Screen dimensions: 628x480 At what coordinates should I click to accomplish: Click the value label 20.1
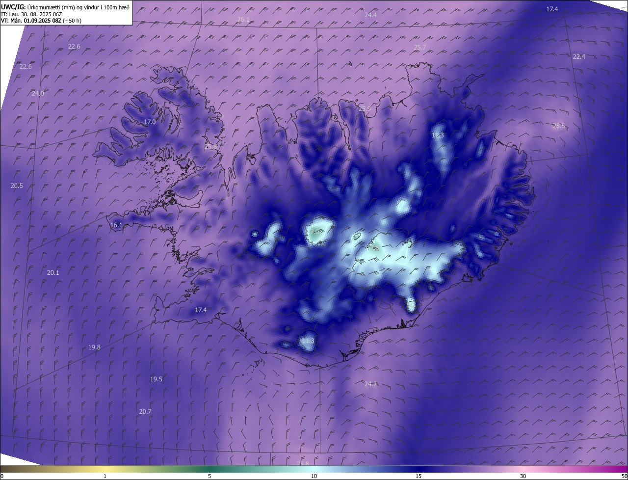click(53, 272)
